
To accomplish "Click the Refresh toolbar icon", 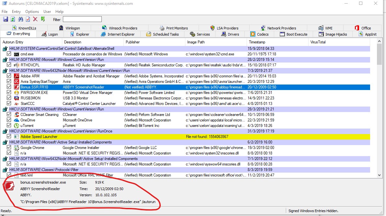I will pos(13,19).
